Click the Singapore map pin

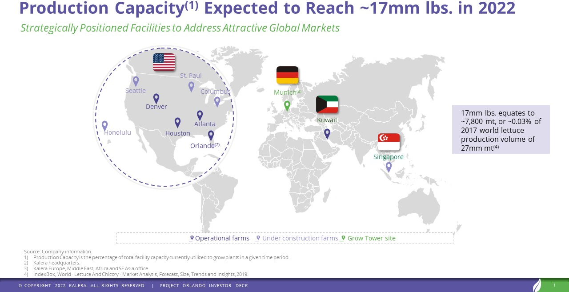[x=389, y=167]
